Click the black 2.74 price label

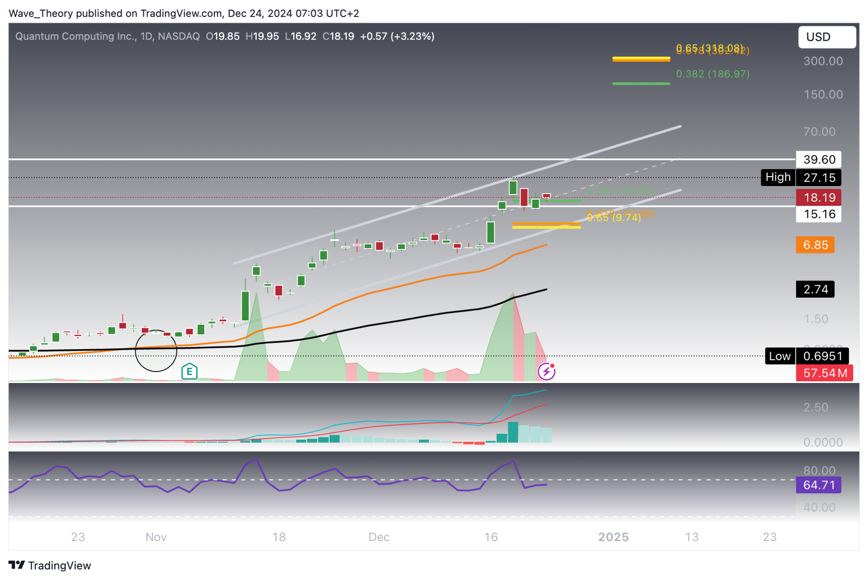point(815,289)
